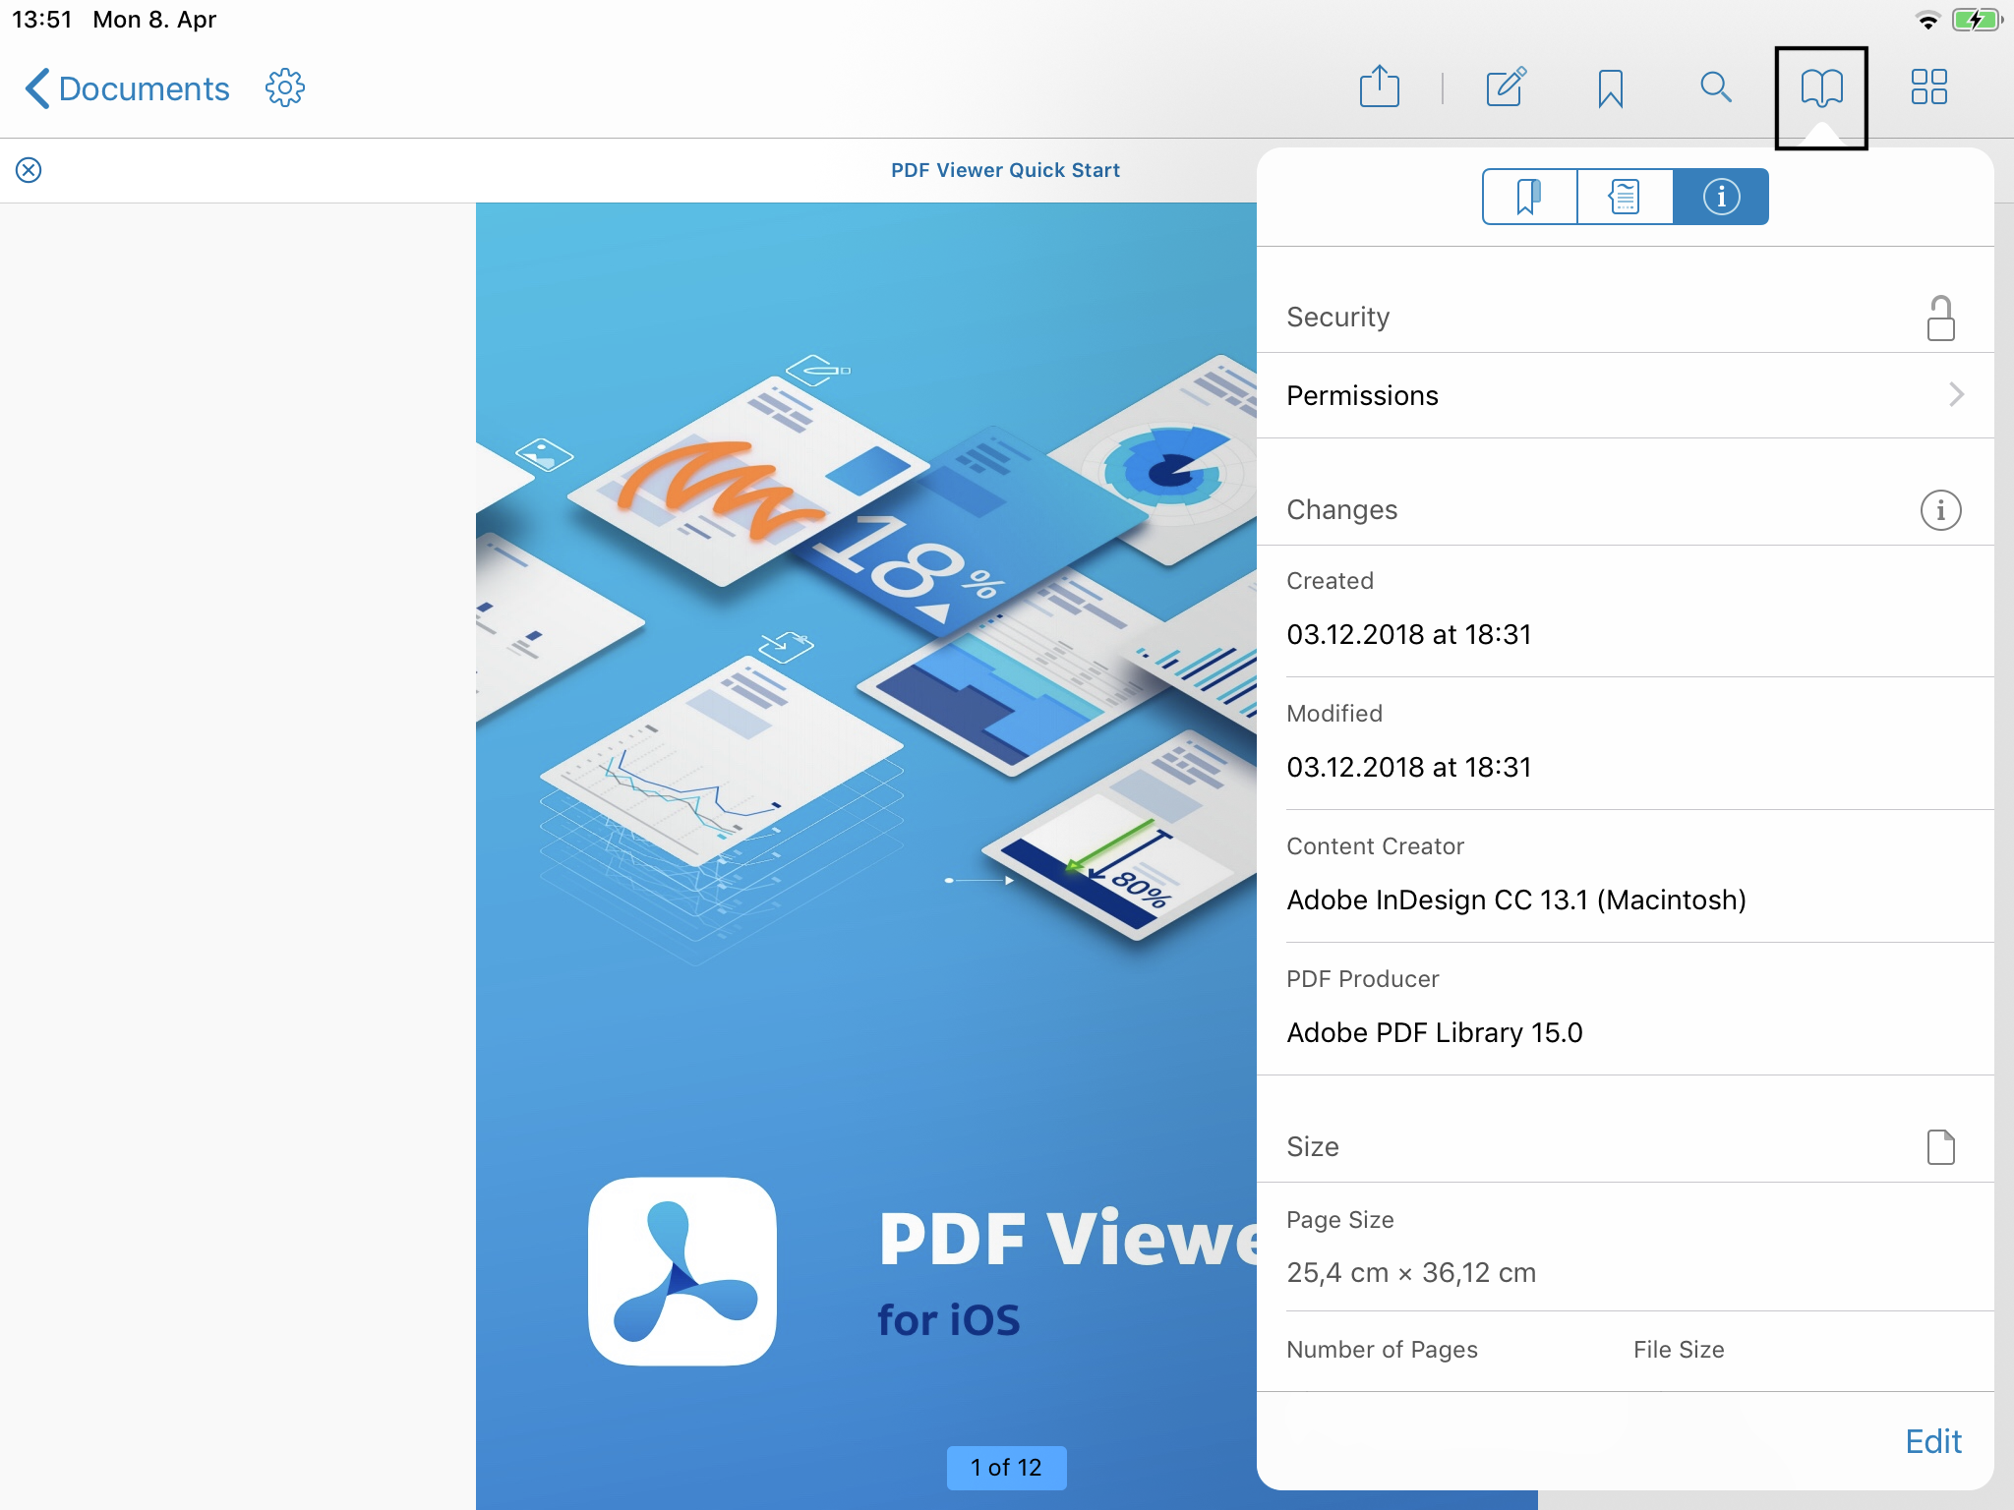Expand the Permissions row
Viewport: 2014px width, 1510px height.
(1625, 395)
